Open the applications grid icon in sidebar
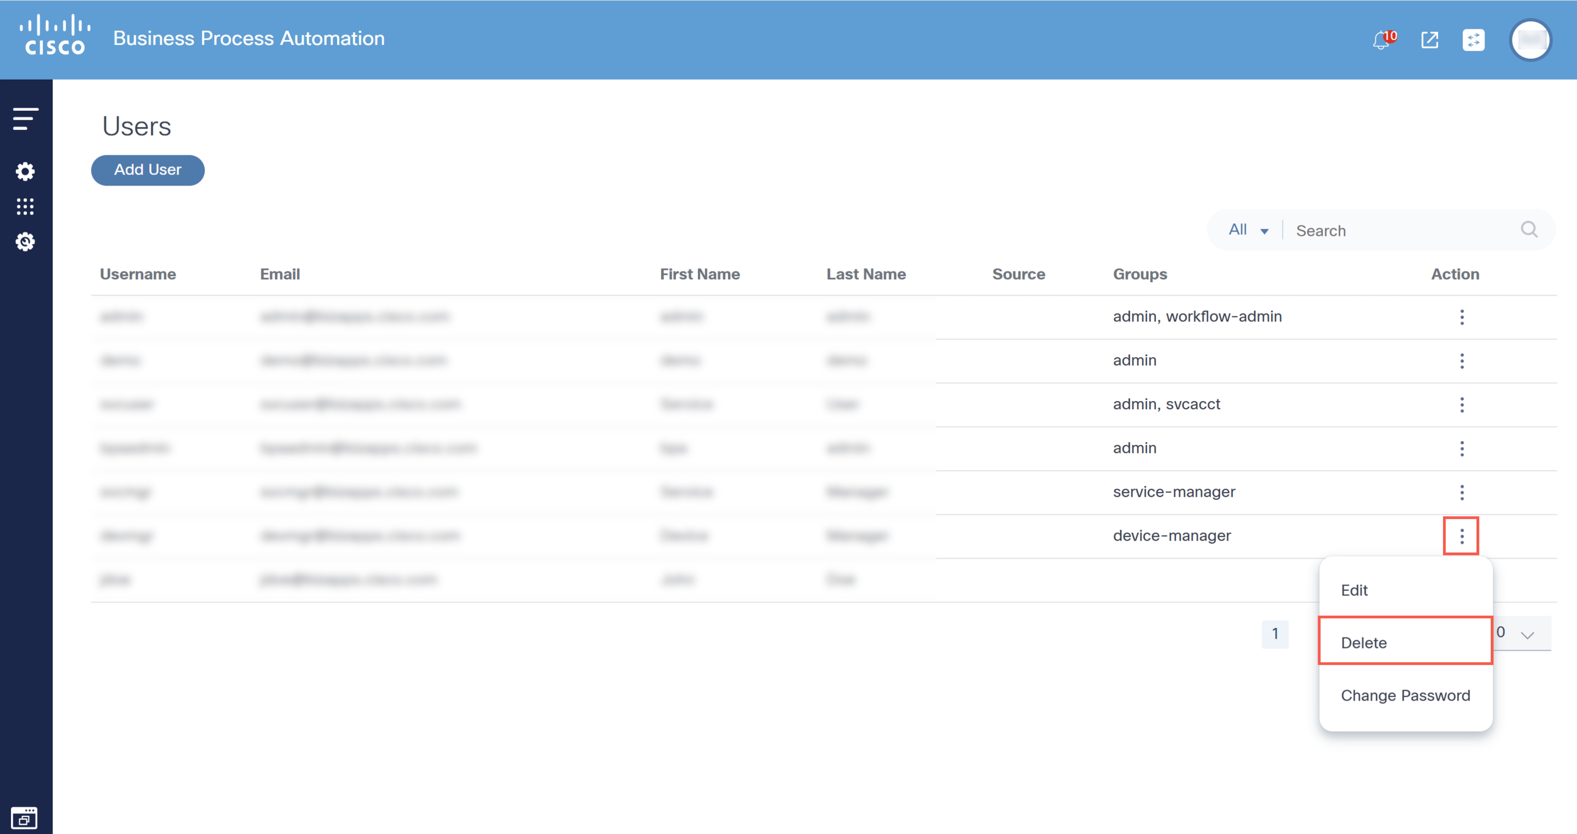The image size is (1577, 834). 25,207
